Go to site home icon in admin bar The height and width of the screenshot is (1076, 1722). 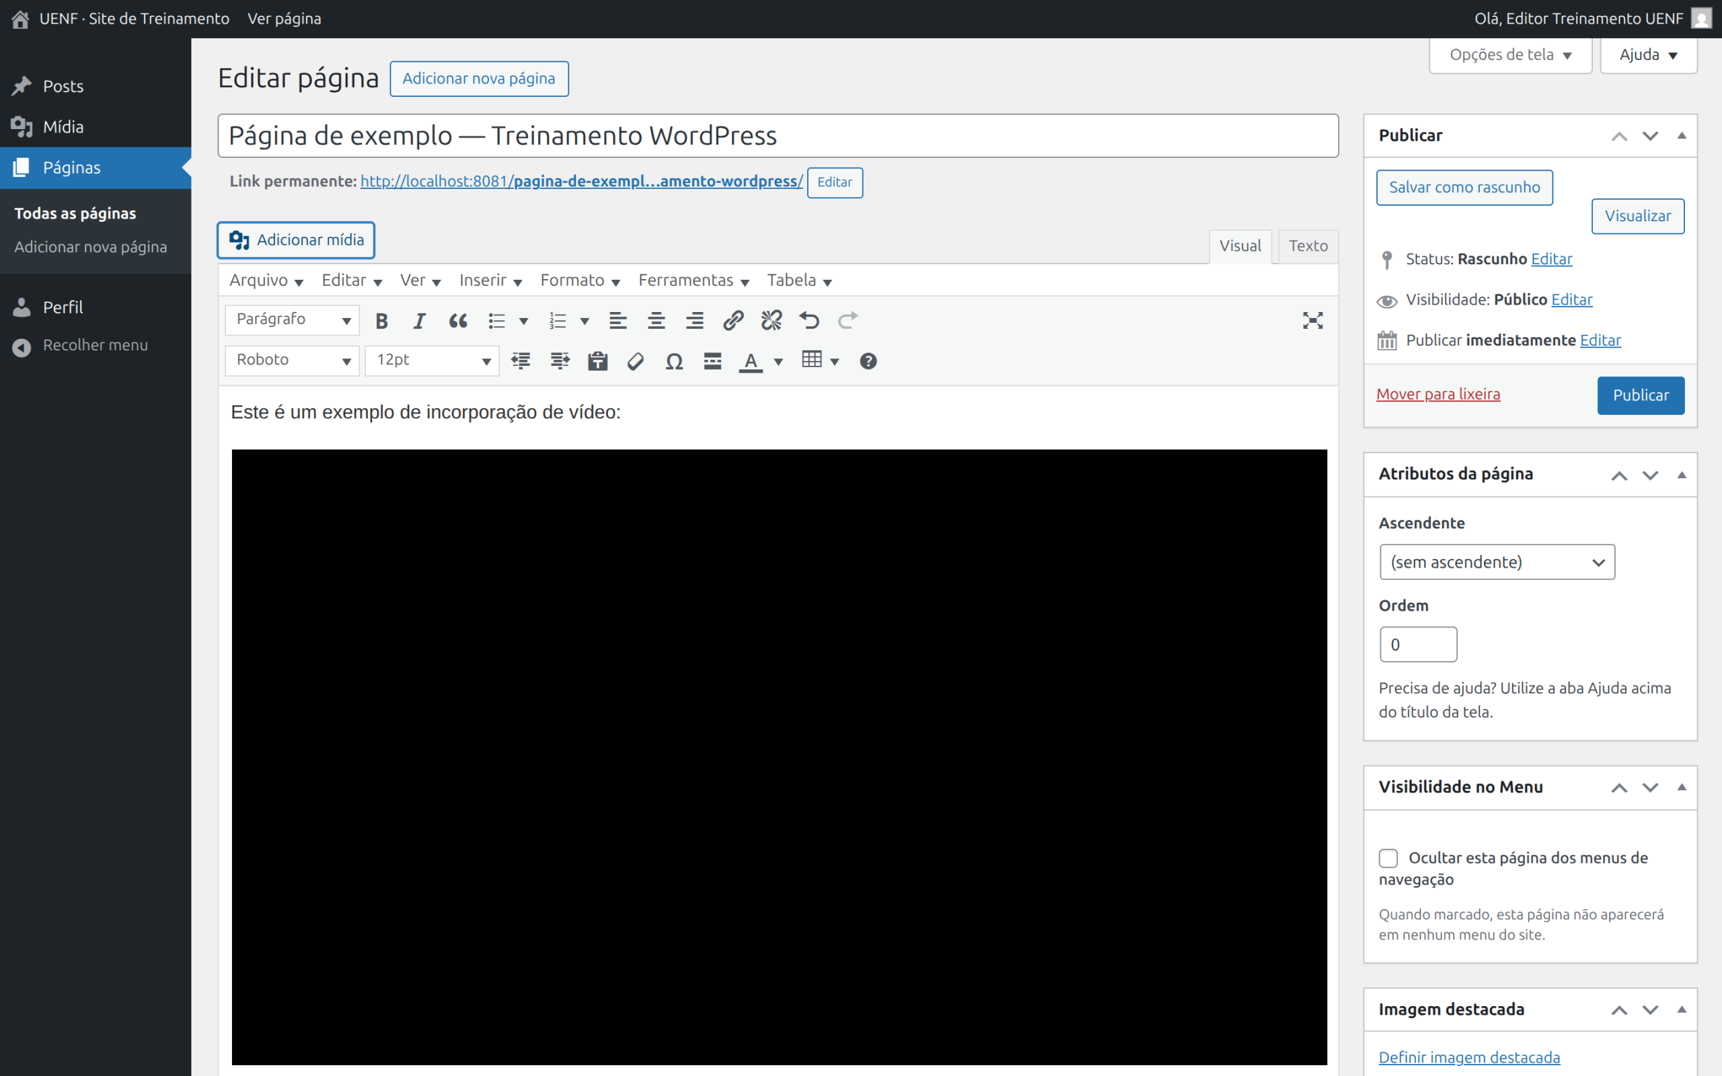pyautogui.click(x=21, y=20)
